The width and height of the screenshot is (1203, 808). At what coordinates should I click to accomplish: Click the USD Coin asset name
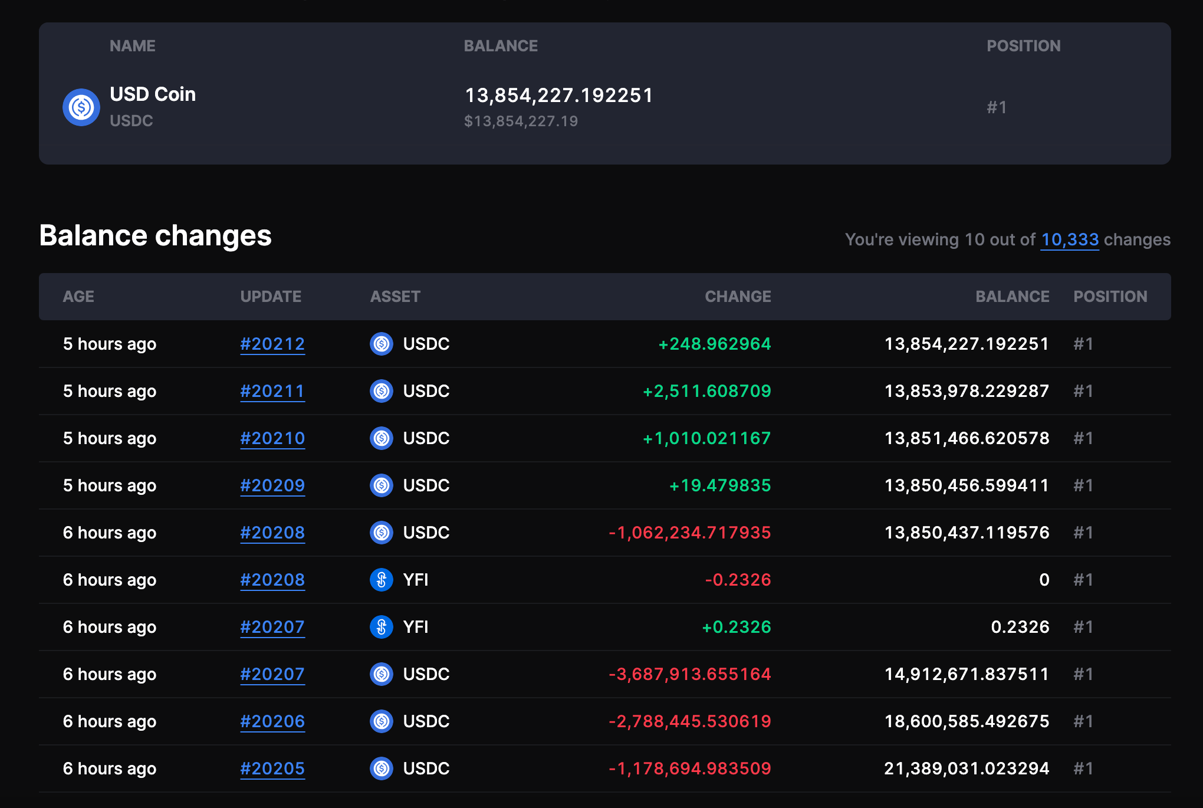[153, 94]
